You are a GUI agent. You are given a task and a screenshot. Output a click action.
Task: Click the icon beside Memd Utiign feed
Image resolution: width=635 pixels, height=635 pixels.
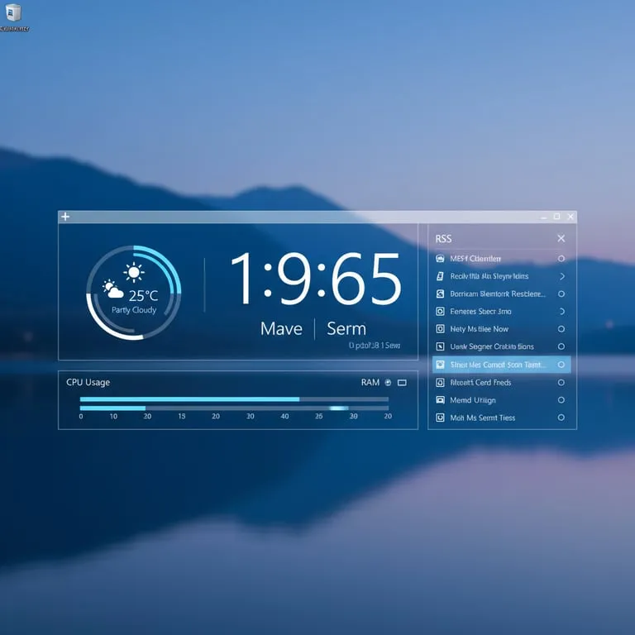click(x=440, y=400)
